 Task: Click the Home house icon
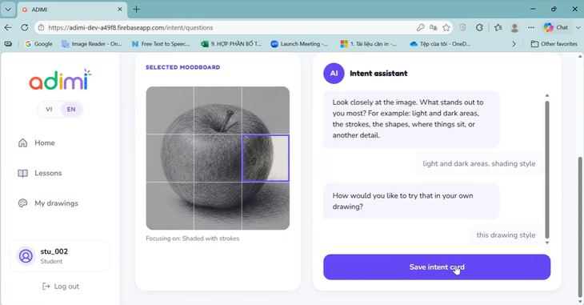click(22, 142)
